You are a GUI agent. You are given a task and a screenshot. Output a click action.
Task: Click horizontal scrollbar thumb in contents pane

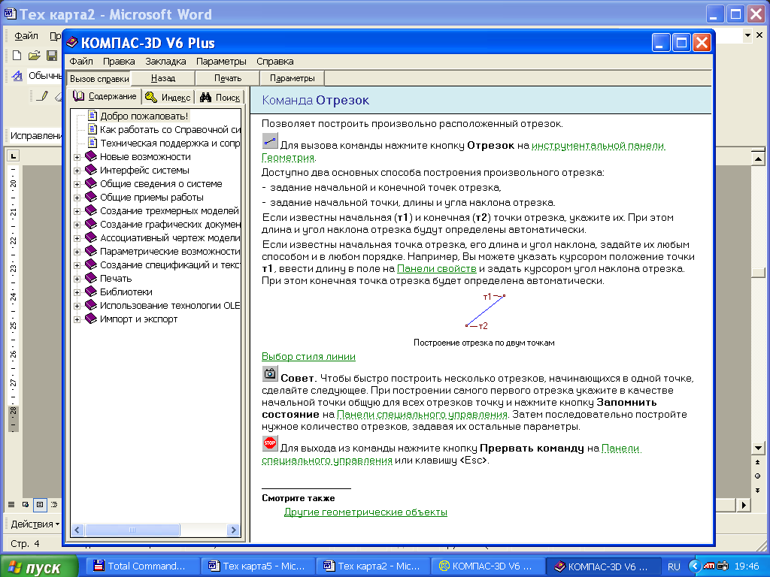[x=132, y=530]
